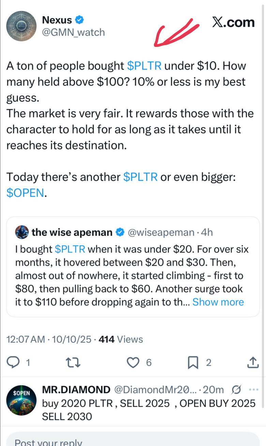Bookmark this post

click(193, 362)
